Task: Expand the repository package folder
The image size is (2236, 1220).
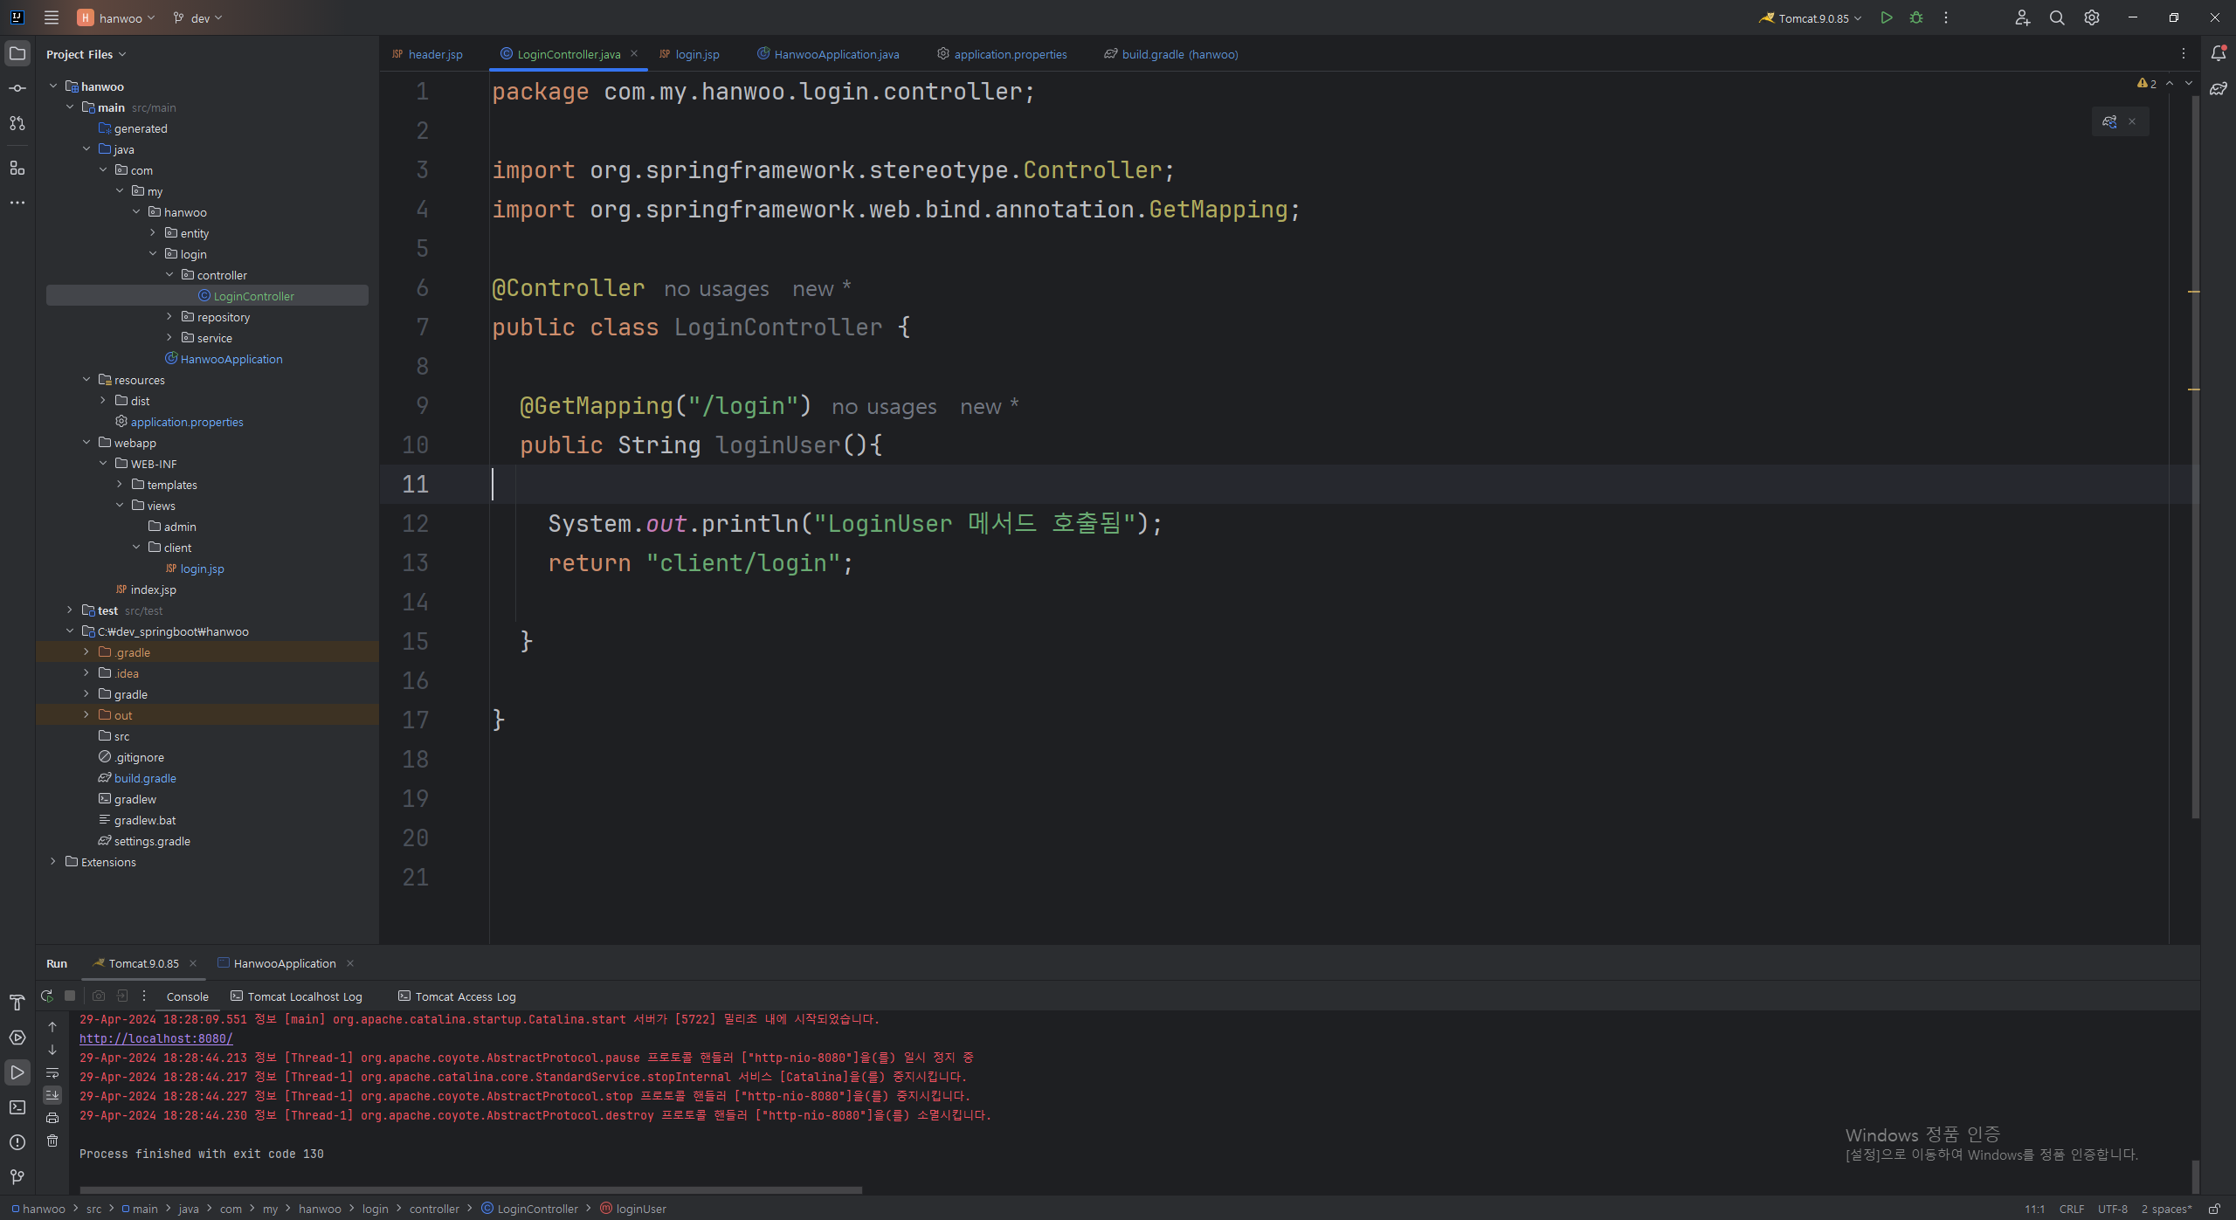Action: pos(169,317)
